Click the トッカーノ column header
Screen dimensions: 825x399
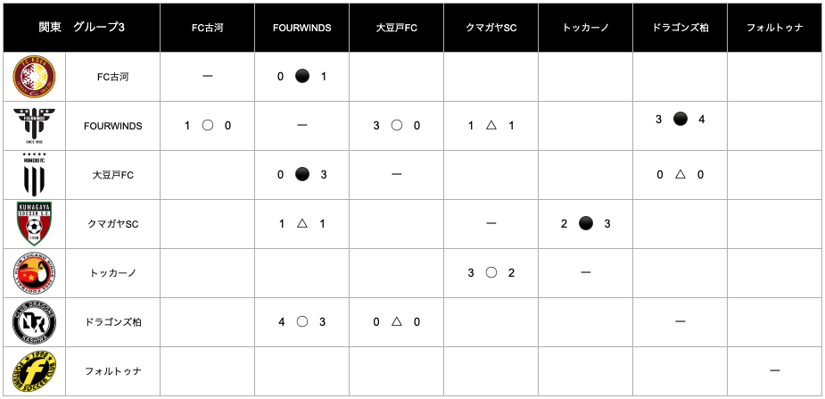(x=586, y=28)
